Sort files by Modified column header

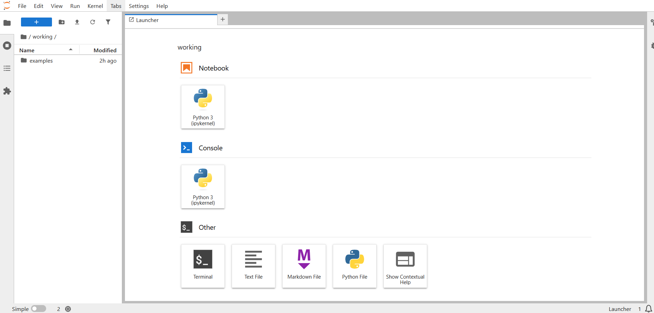(x=101, y=50)
